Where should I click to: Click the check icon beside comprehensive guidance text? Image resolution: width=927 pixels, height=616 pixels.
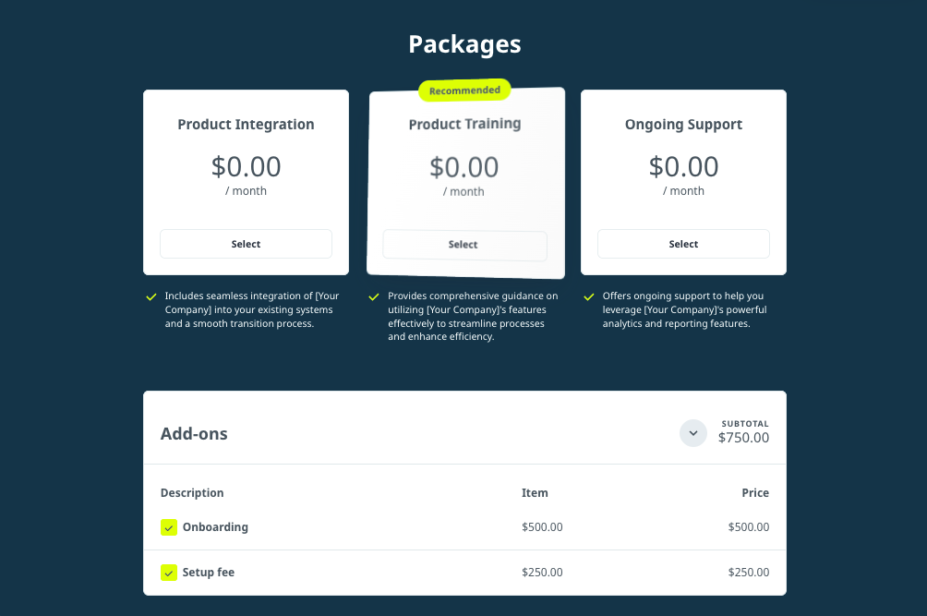pyautogui.click(x=374, y=296)
